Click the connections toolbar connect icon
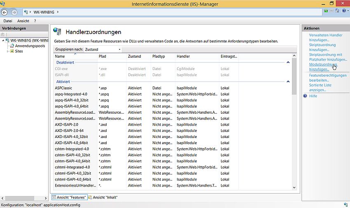The width and height of the screenshot is (350, 208). pos(3,34)
